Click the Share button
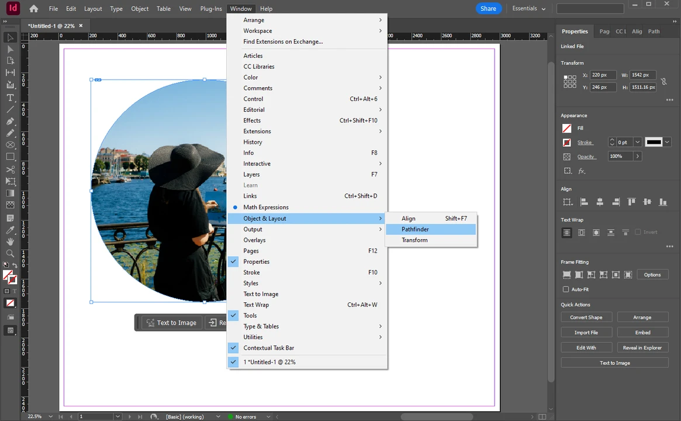This screenshot has width=681, height=421. (x=488, y=9)
